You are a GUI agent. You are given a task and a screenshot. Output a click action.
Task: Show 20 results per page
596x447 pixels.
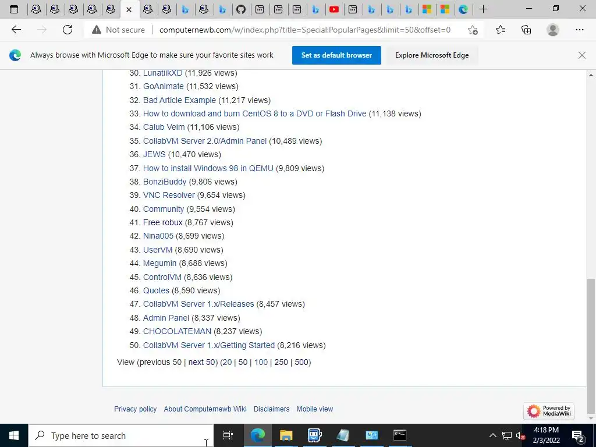(x=227, y=362)
